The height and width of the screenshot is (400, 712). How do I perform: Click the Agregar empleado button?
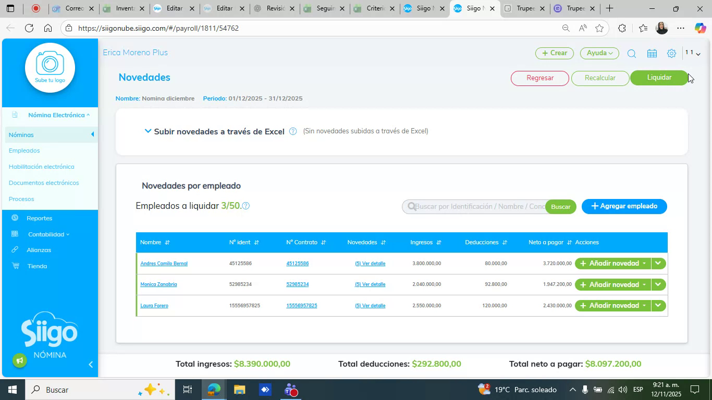pos(624,206)
